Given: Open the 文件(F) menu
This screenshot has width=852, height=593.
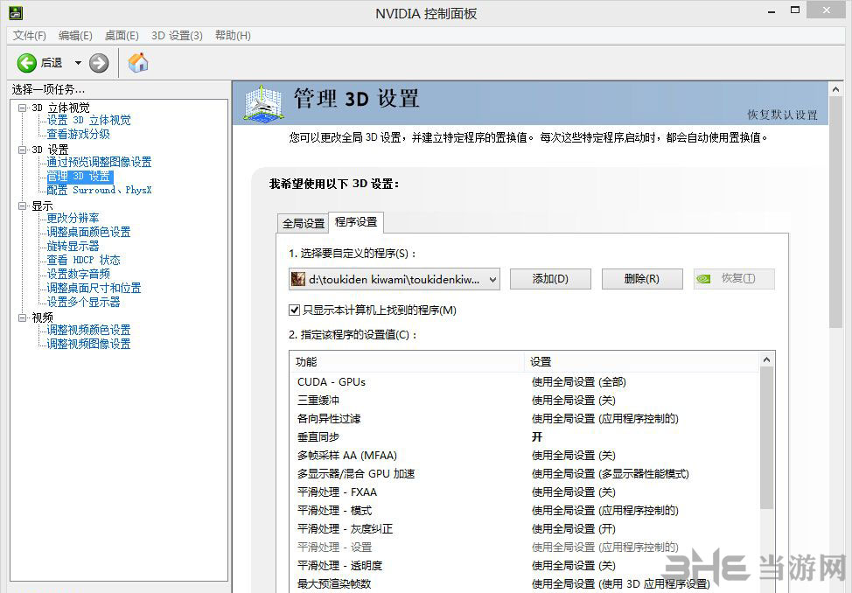Looking at the screenshot, I should pos(30,35).
